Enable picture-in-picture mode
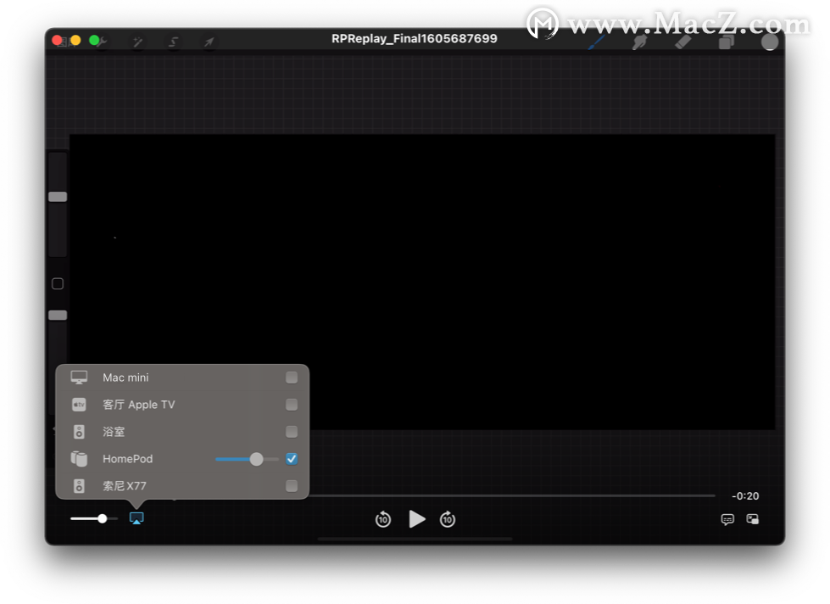830x604 pixels. (752, 518)
